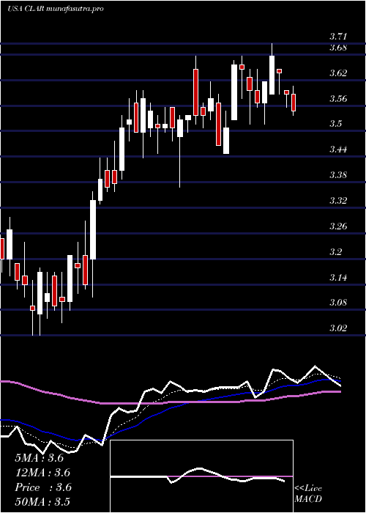Click the USA CLAR munafasutra.pro title text
Viewport: 366px width, 513px height.
(x=55, y=9)
